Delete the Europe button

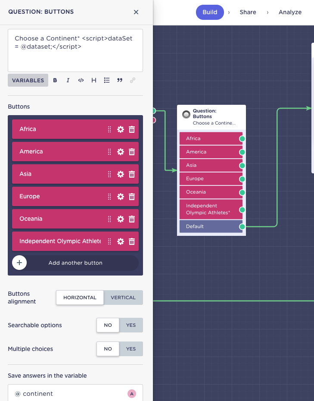(132, 197)
